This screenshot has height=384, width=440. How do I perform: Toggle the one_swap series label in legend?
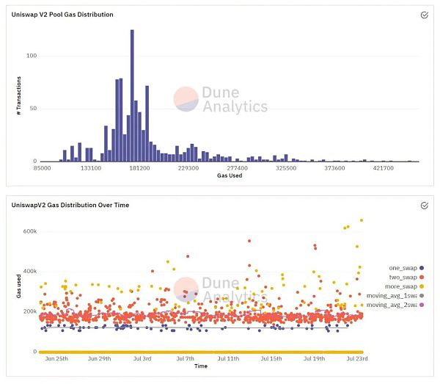click(x=402, y=268)
